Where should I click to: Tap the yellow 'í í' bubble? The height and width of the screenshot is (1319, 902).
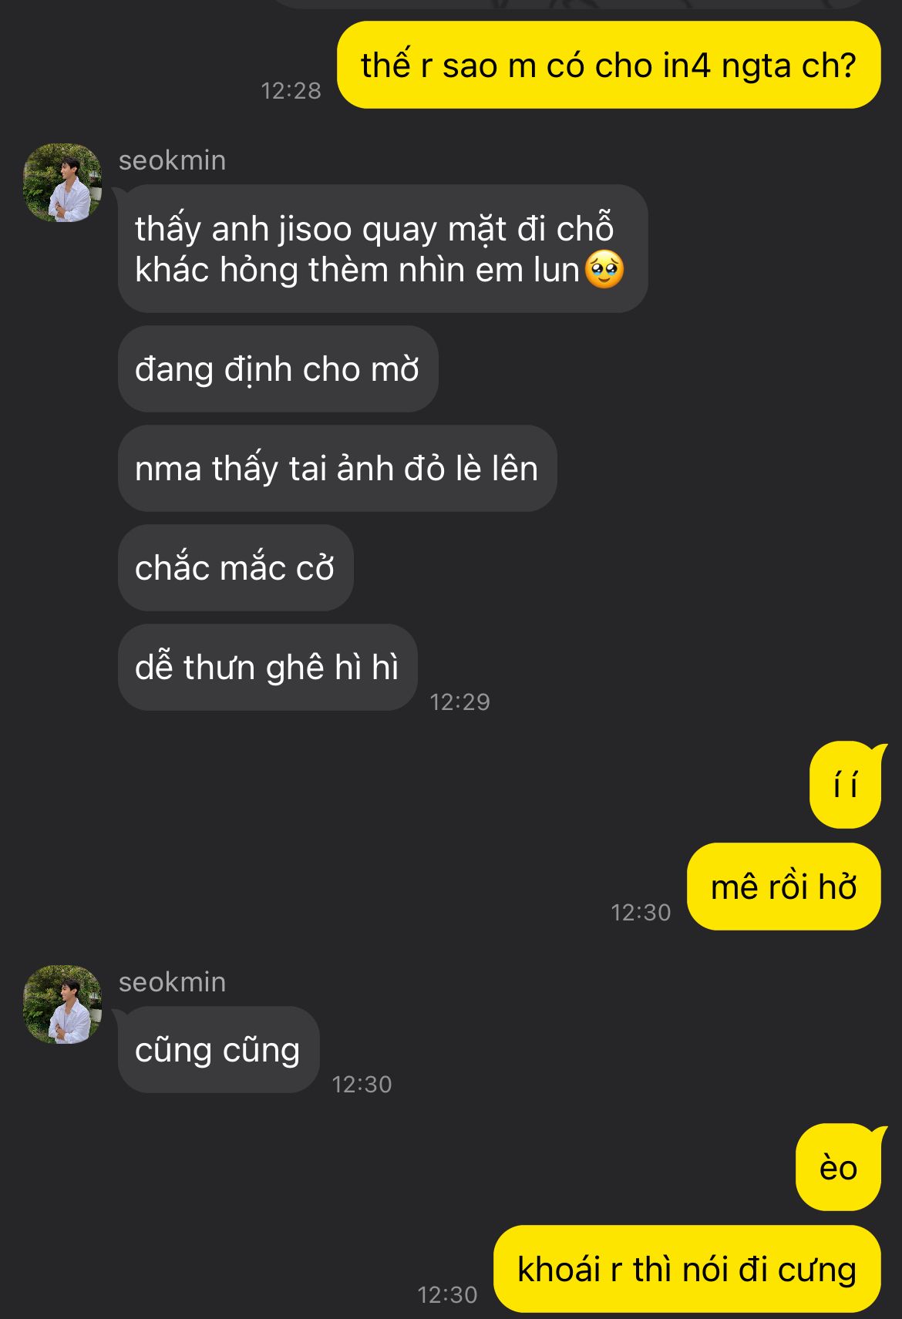tap(845, 786)
